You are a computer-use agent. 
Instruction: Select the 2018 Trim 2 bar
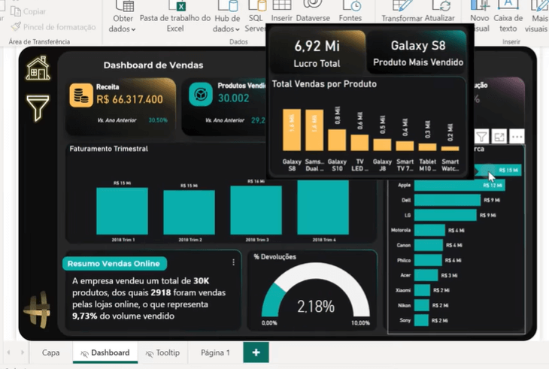click(x=189, y=212)
